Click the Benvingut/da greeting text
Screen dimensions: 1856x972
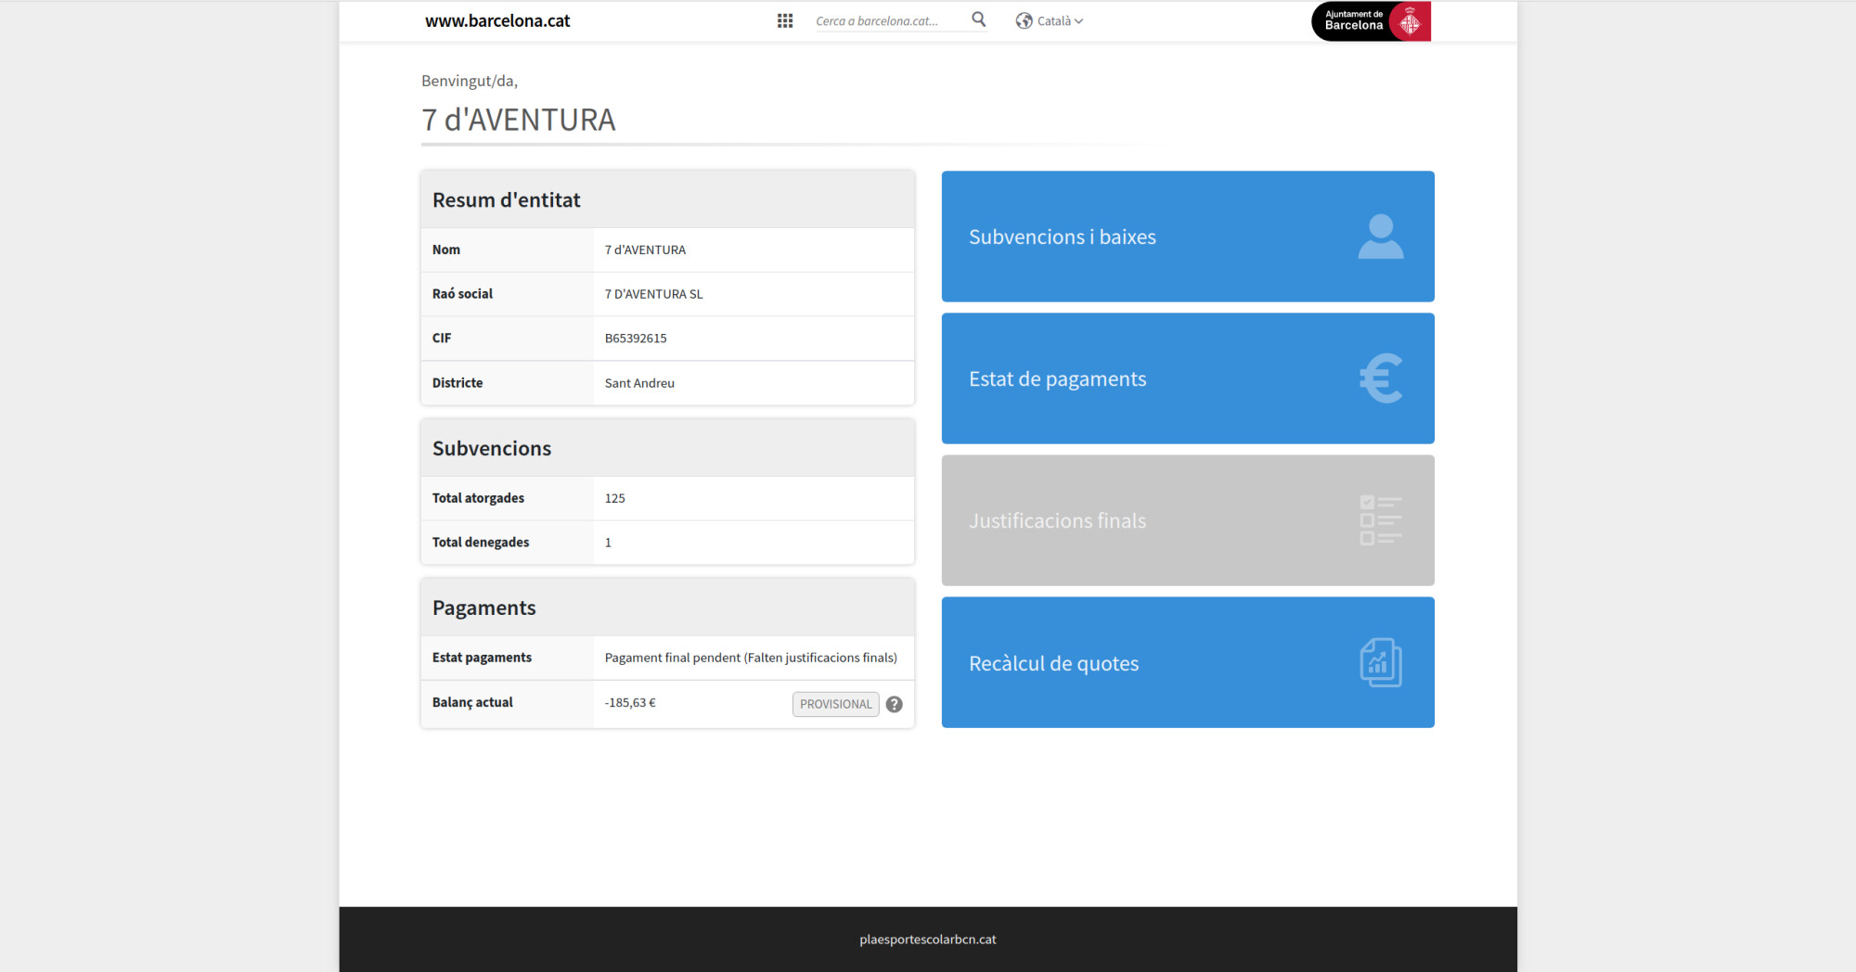click(x=470, y=81)
